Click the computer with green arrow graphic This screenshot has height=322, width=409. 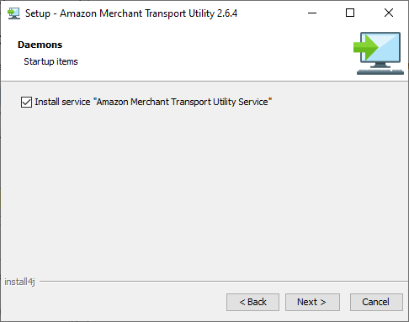click(379, 53)
